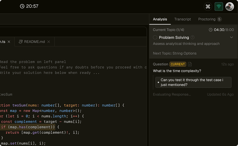238x146 pixels.
Task: Click the twoSum function signature line
Action: [x=62, y=105]
